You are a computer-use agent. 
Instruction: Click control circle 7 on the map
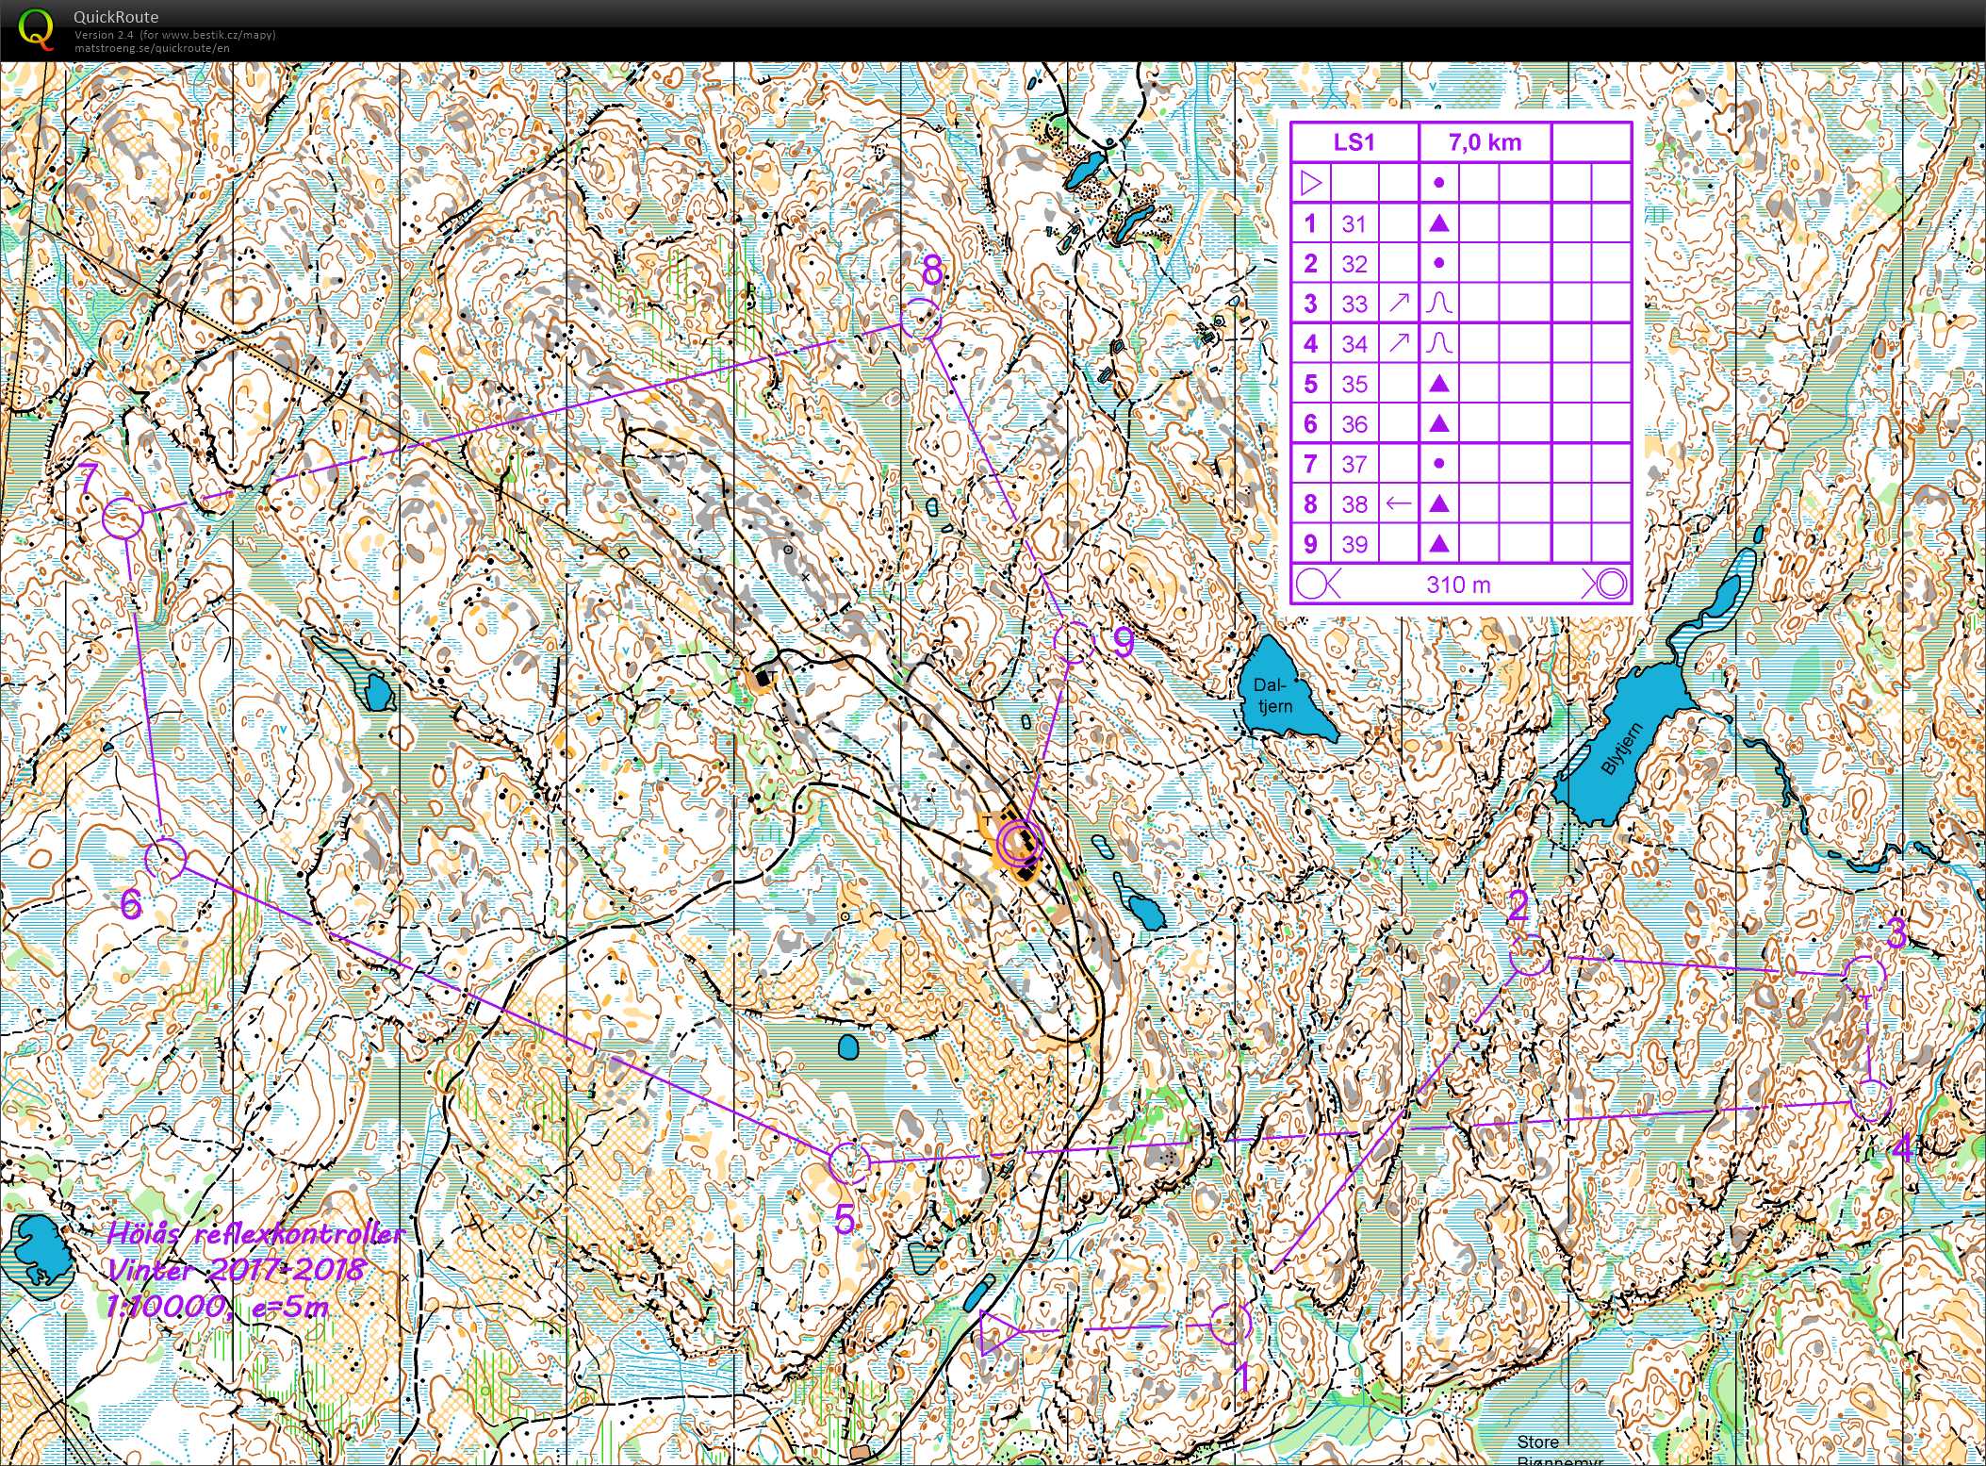(x=123, y=519)
